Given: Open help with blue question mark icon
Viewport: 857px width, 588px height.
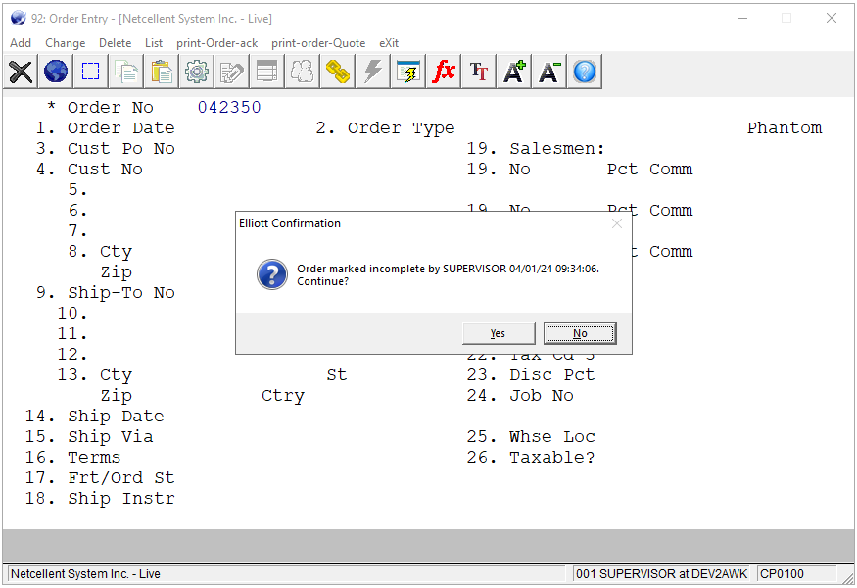Looking at the screenshot, I should pos(585,72).
